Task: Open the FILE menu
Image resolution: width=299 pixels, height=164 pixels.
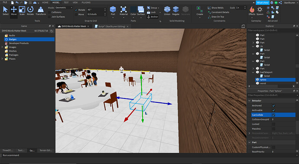Action: point(5,3)
